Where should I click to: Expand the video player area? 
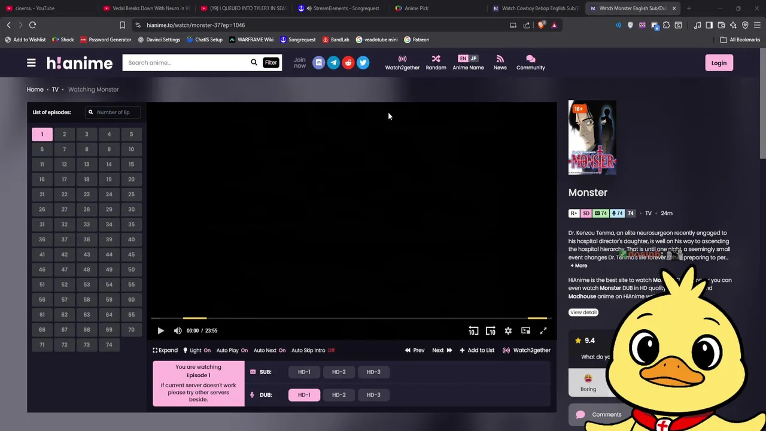(x=165, y=350)
